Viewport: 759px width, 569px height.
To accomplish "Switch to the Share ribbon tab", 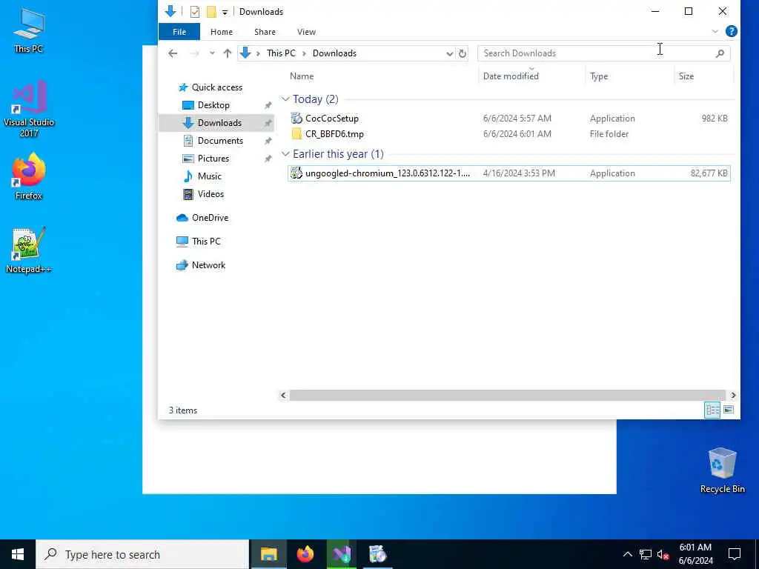I will click(x=265, y=32).
